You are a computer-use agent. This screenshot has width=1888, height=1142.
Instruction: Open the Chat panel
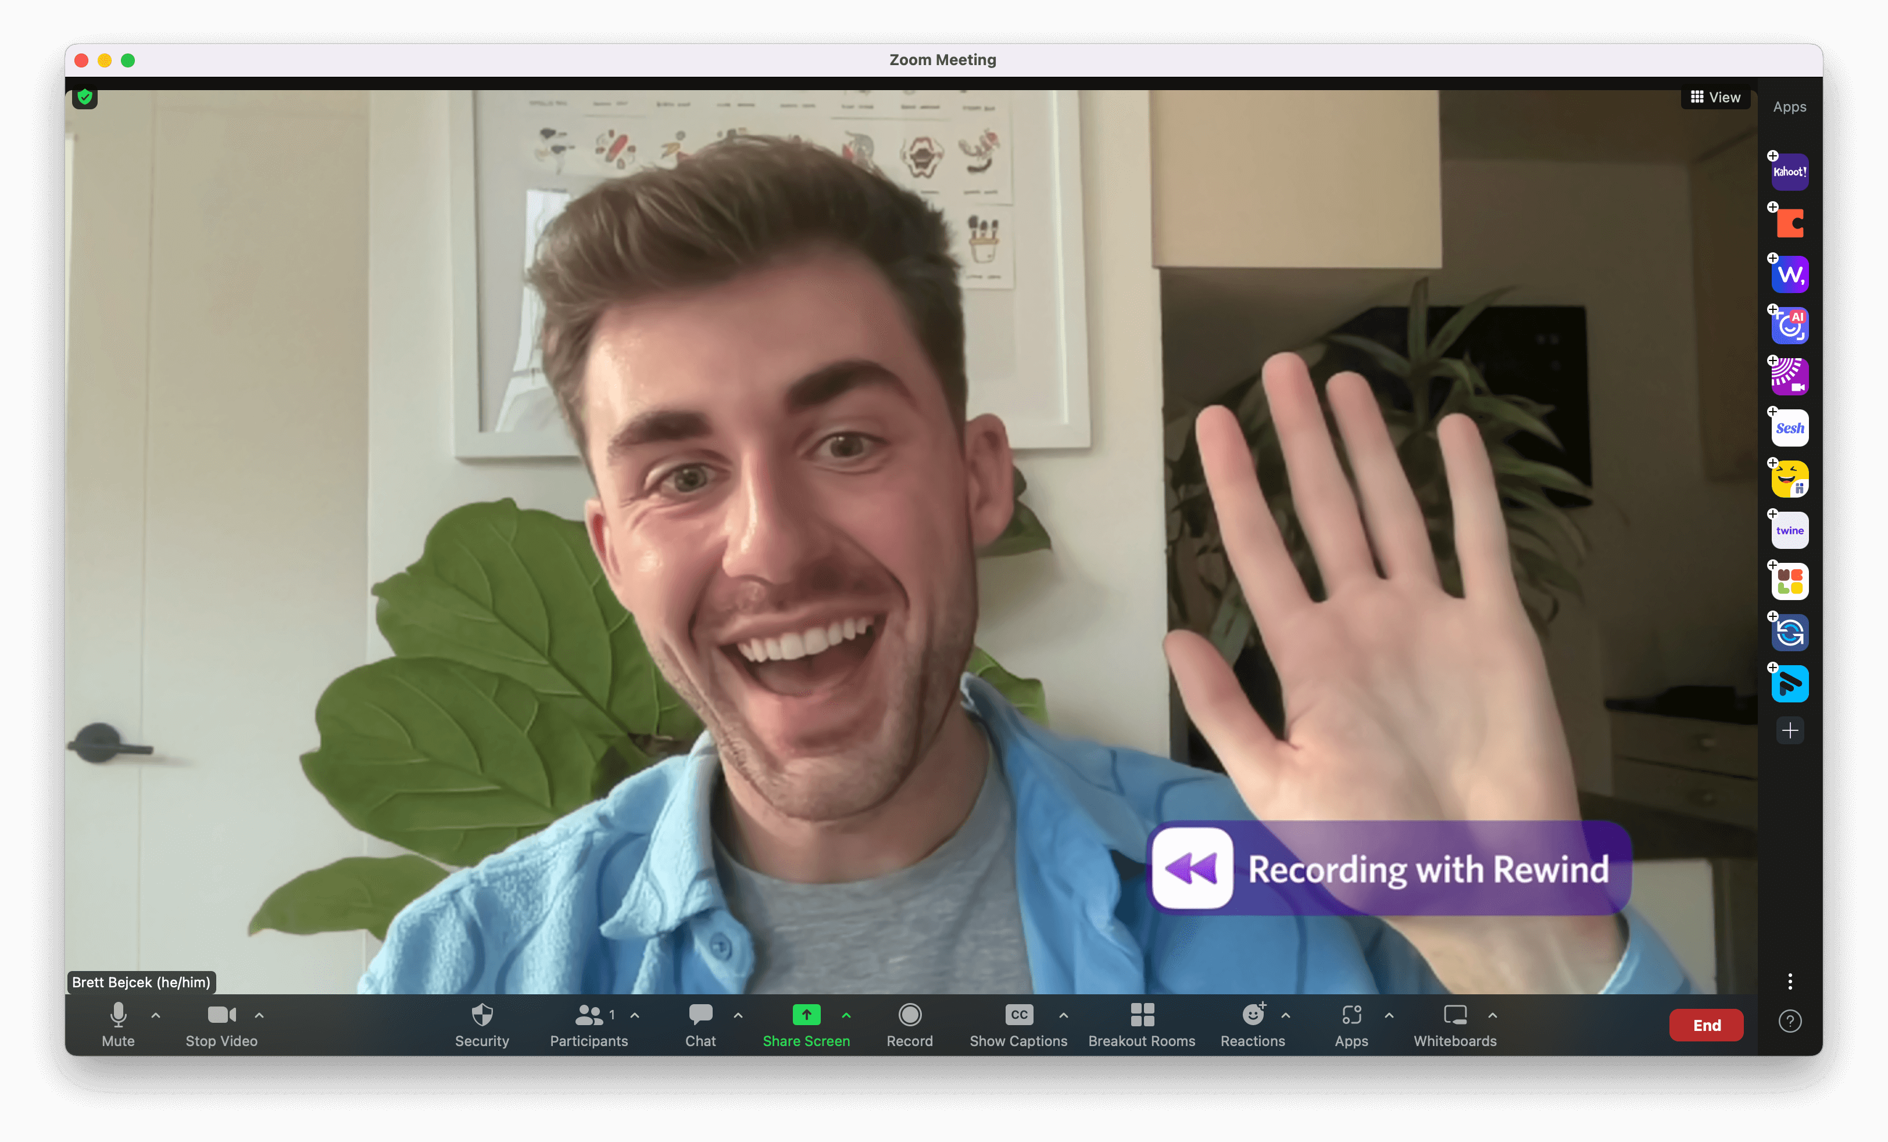700,1025
